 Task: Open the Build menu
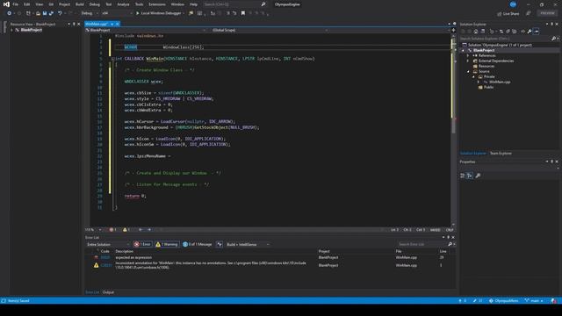(80, 4)
